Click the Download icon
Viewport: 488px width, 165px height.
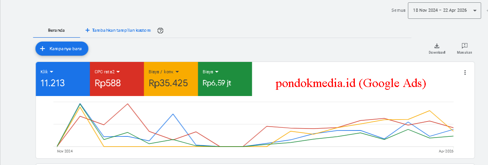tap(437, 46)
